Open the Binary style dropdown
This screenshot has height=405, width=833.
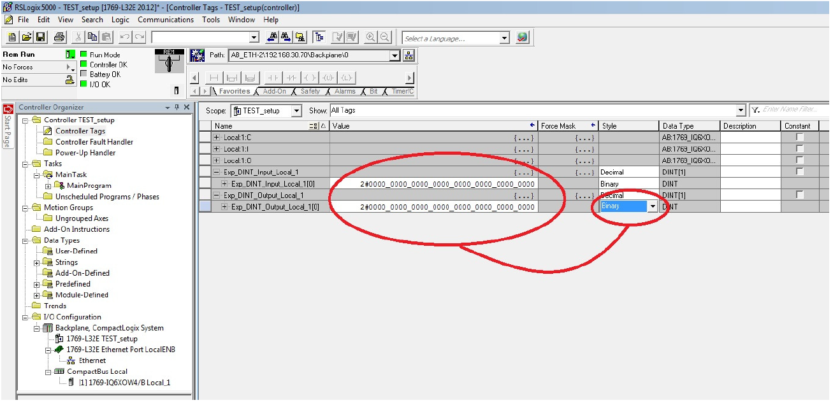click(x=653, y=206)
